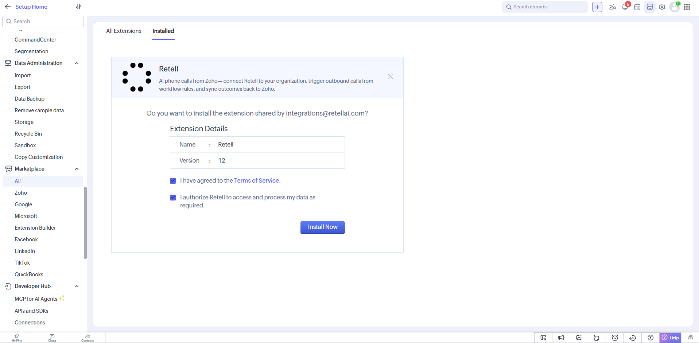Open Contacts in the bottom bar
This screenshot has width=699, height=343.
[88, 338]
